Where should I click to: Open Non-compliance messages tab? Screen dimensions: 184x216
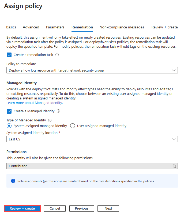click(122, 27)
